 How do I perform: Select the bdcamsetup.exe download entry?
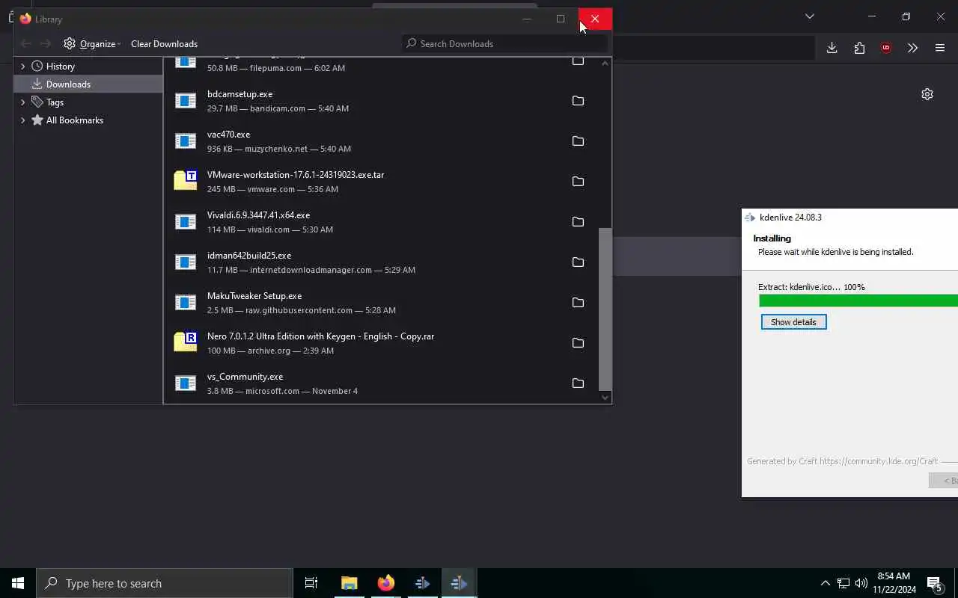382,101
